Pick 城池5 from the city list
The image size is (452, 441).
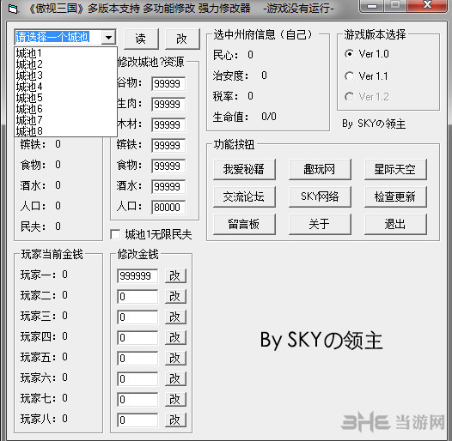[x=65, y=98]
